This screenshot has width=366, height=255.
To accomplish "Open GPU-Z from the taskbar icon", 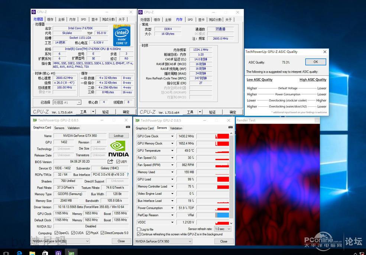I will point(71,252).
